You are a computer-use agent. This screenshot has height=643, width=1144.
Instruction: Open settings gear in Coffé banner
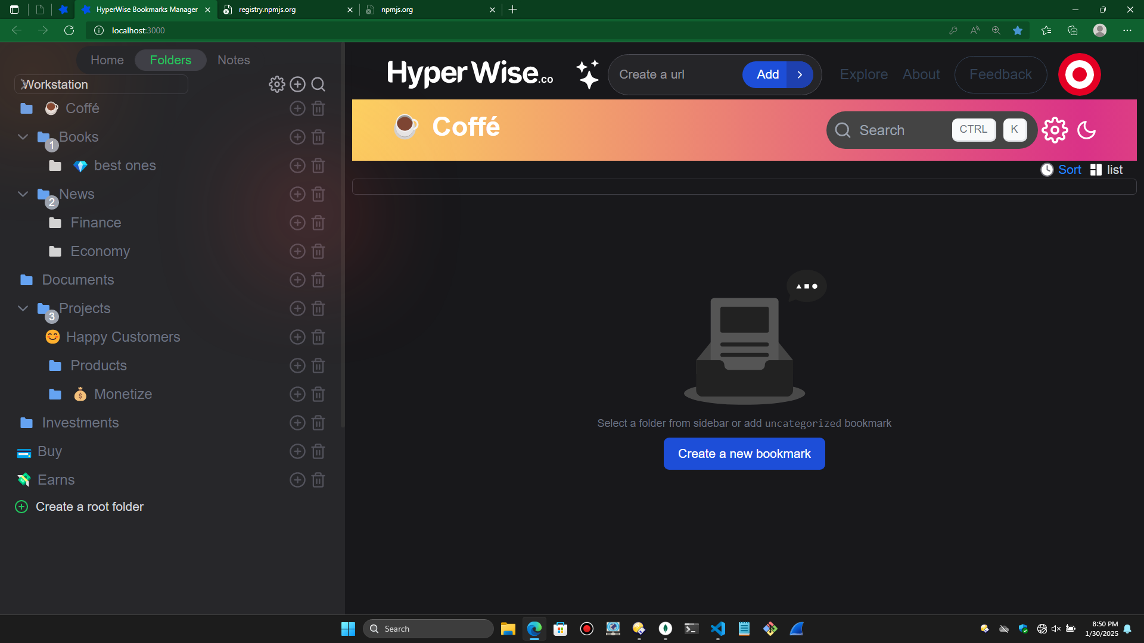point(1055,130)
